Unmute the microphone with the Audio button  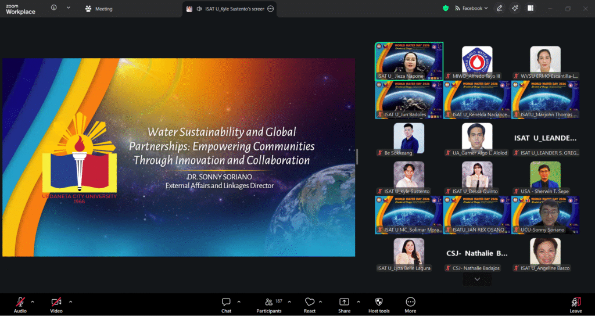[20, 302]
